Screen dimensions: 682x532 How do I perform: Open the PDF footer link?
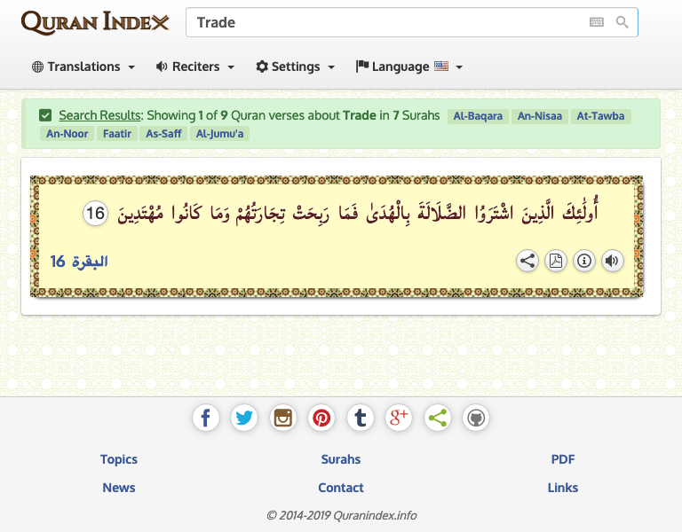(563, 459)
